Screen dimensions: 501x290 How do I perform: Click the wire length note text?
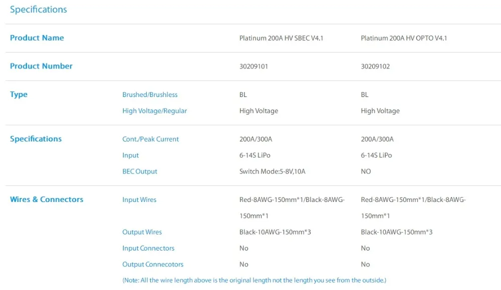point(255,280)
